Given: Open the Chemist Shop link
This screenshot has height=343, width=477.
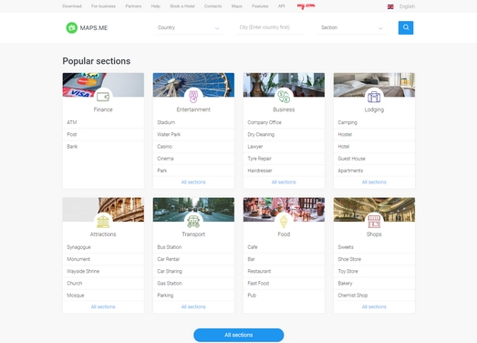Looking at the screenshot, I should [x=353, y=296].
